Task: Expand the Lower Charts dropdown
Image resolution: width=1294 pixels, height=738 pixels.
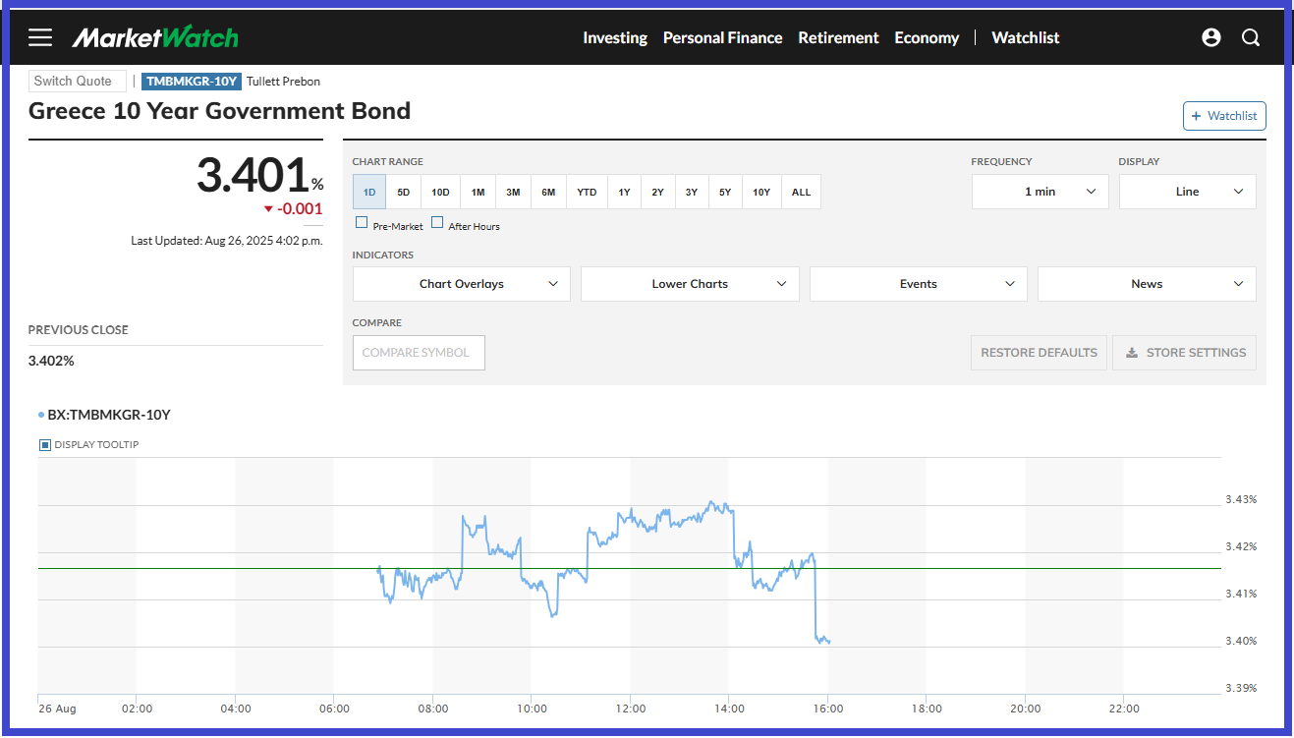Action: [x=690, y=284]
